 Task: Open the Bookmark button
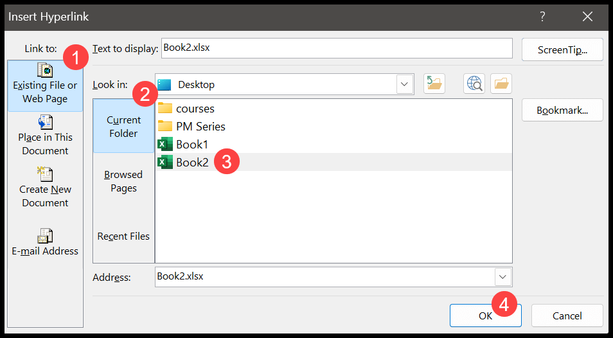[x=562, y=110]
